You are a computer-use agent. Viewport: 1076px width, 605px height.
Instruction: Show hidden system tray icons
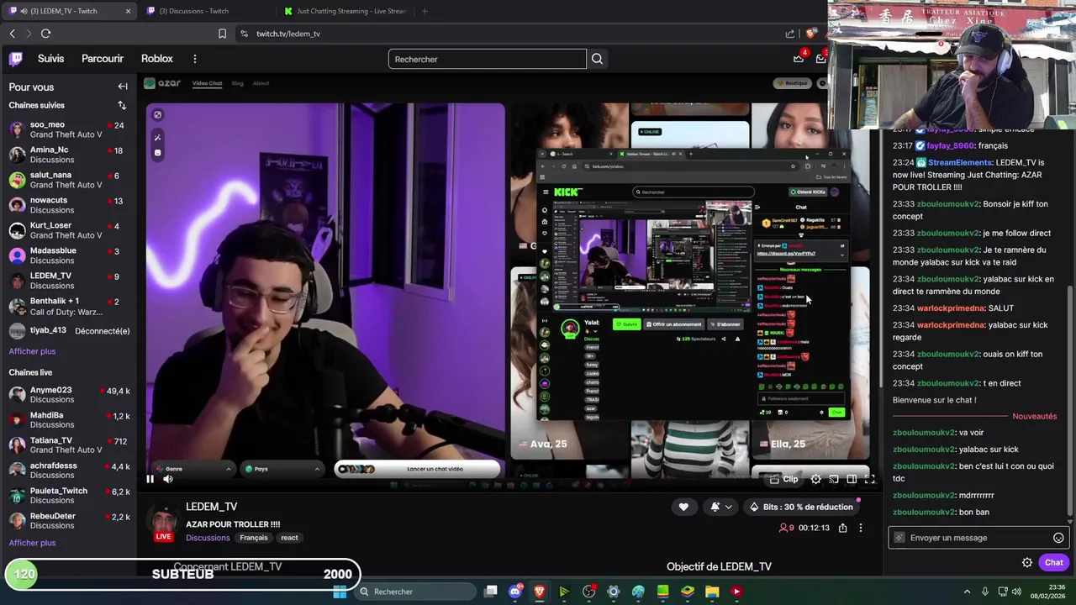point(967,592)
